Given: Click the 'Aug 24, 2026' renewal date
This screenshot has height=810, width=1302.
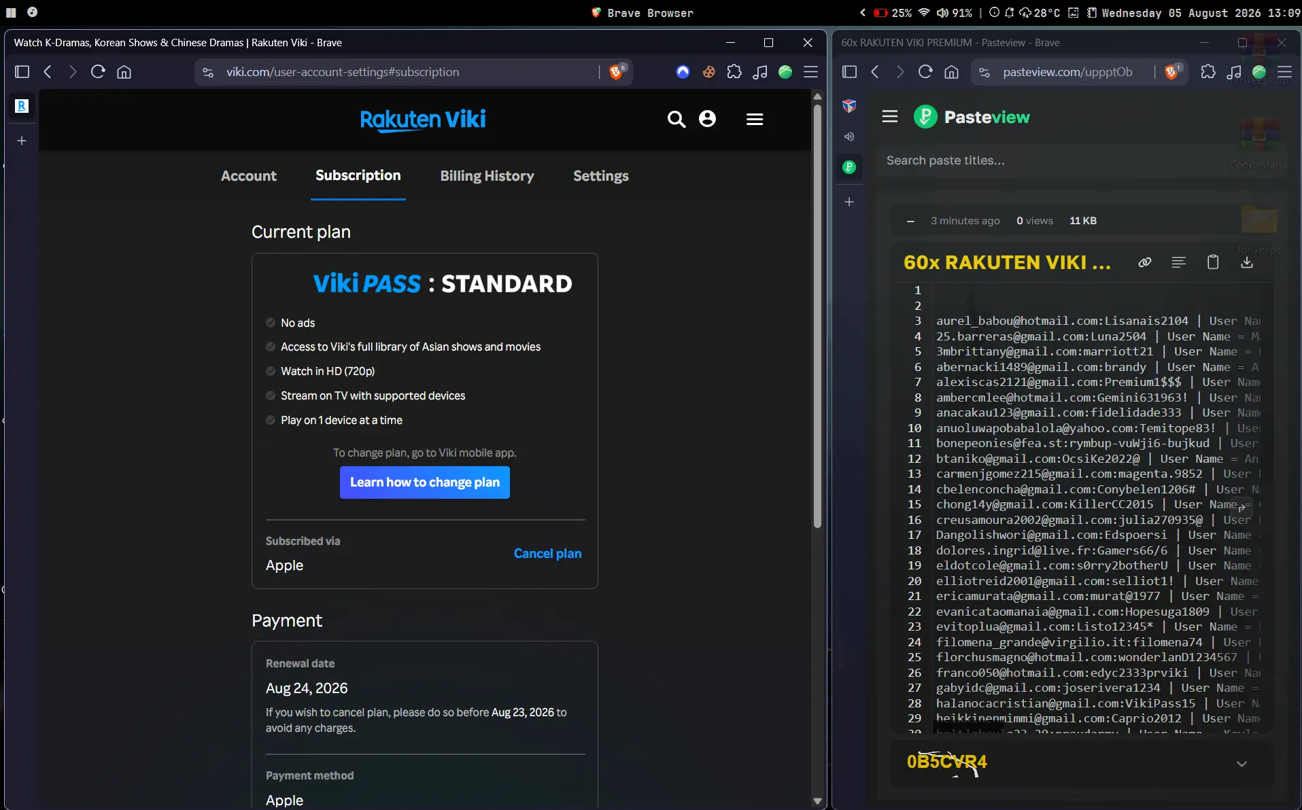Looking at the screenshot, I should pos(307,688).
